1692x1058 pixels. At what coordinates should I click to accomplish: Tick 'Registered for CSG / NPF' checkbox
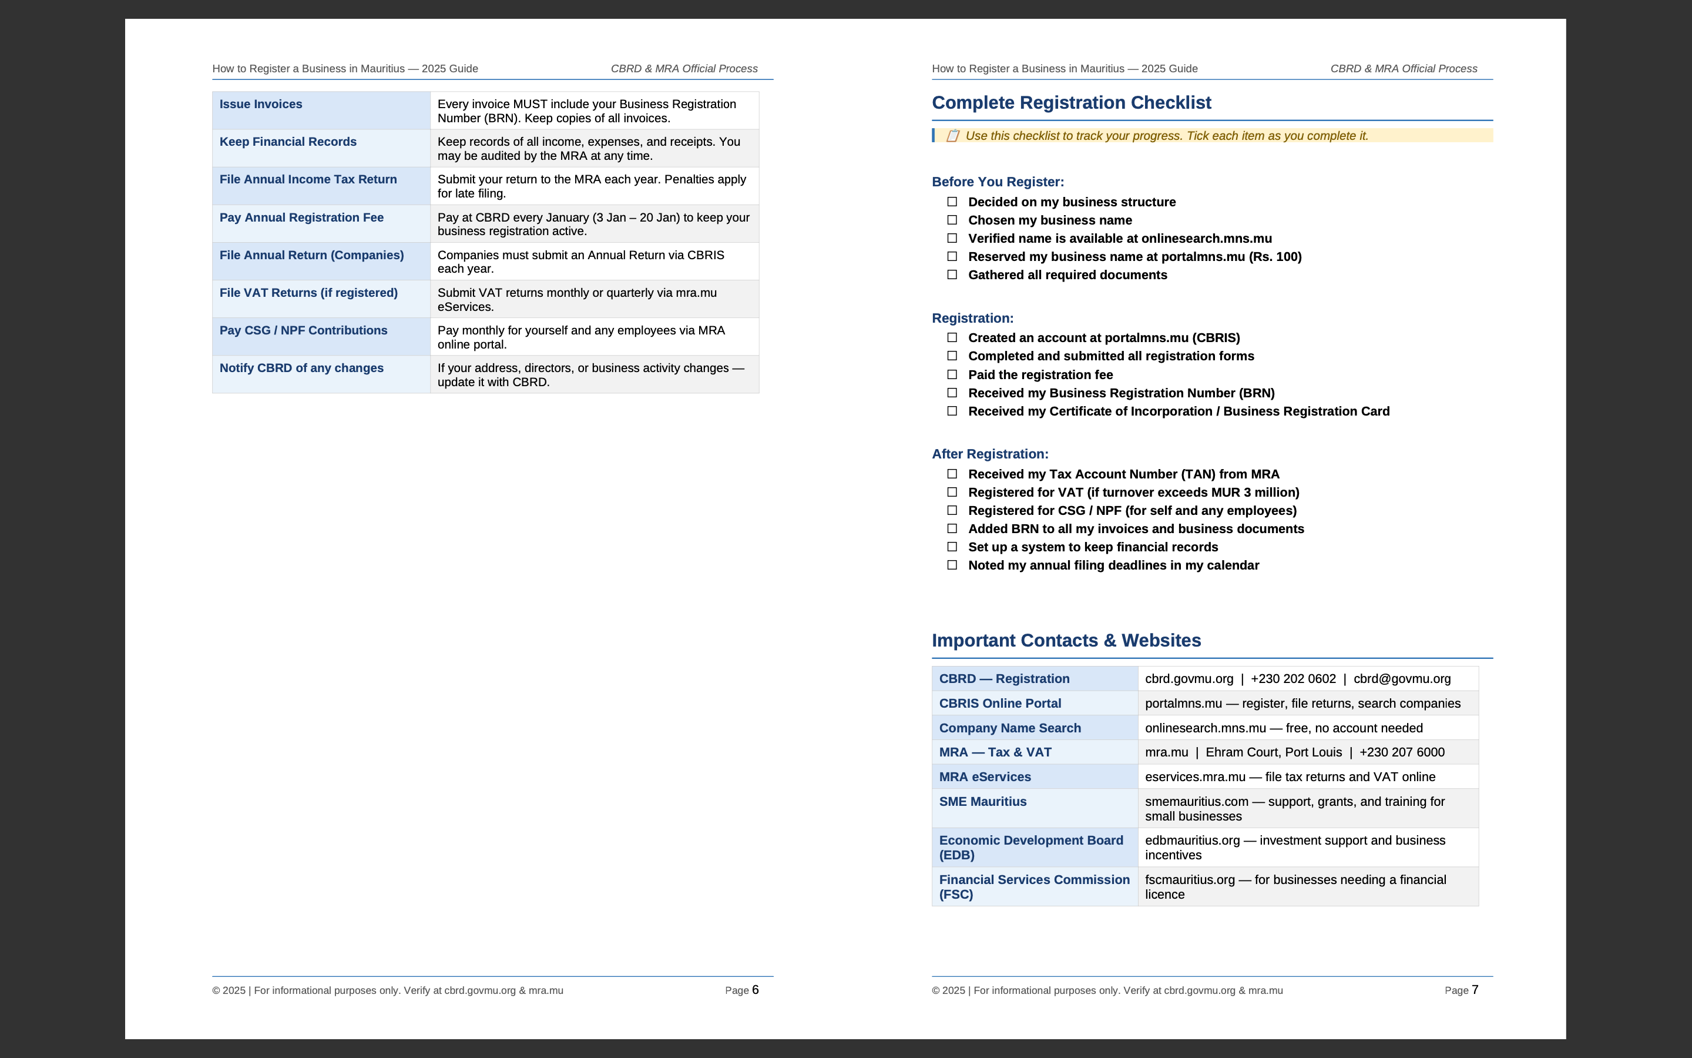952,511
